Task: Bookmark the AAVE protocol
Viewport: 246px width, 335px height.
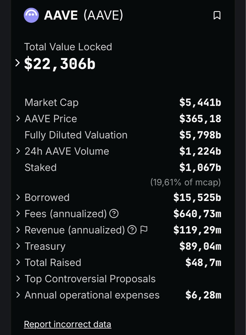Action: coord(217,15)
